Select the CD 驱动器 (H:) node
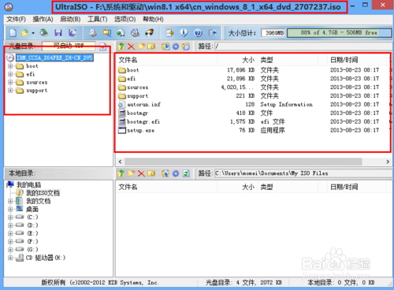 [46, 258]
